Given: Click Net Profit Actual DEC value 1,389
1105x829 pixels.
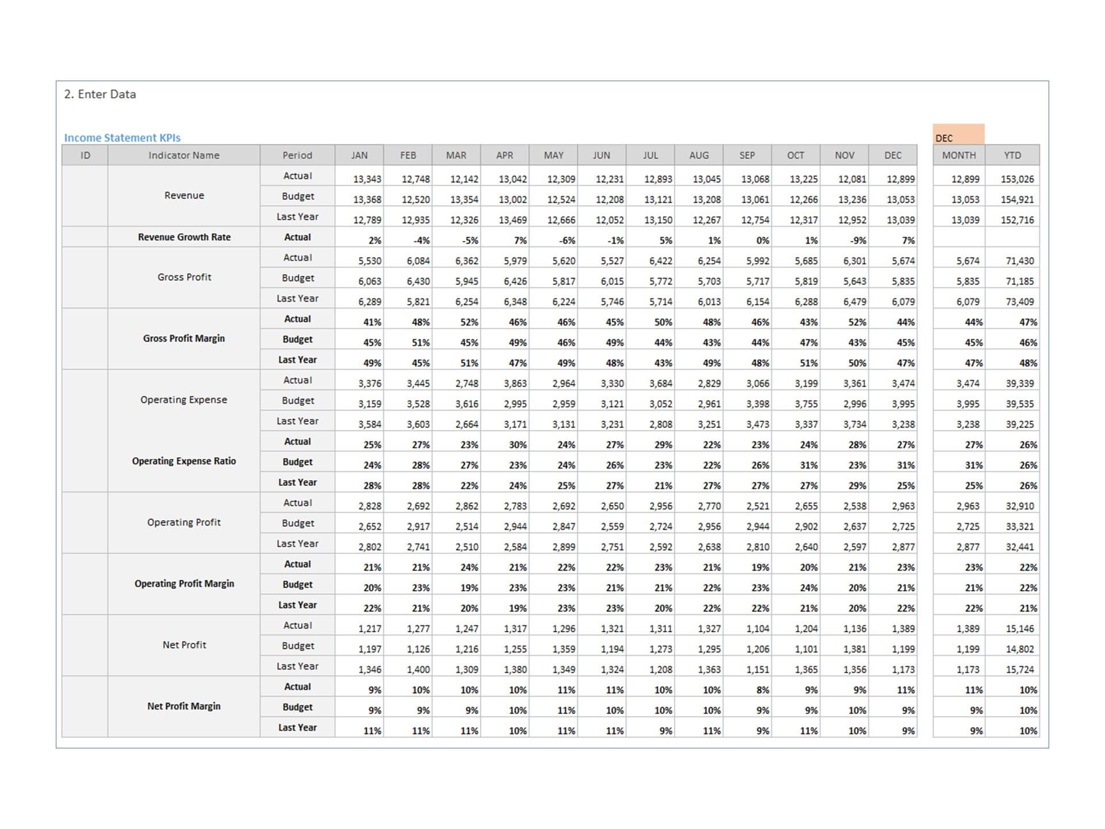Looking at the screenshot, I should click(x=903, y=629).
